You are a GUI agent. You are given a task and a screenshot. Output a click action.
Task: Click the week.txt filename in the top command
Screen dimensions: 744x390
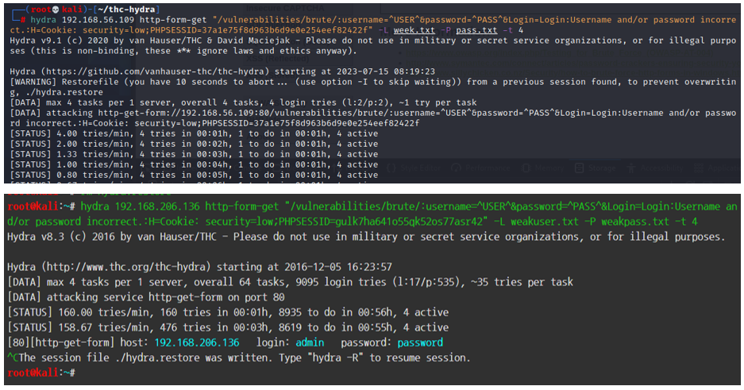click(x=414, y=30)
